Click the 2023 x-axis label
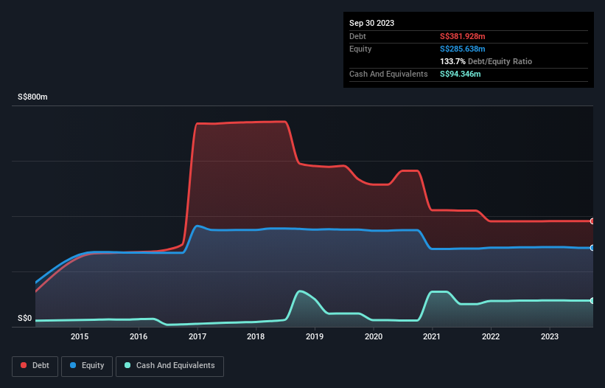This screenshot has width=605, height=388. point(550,336)
